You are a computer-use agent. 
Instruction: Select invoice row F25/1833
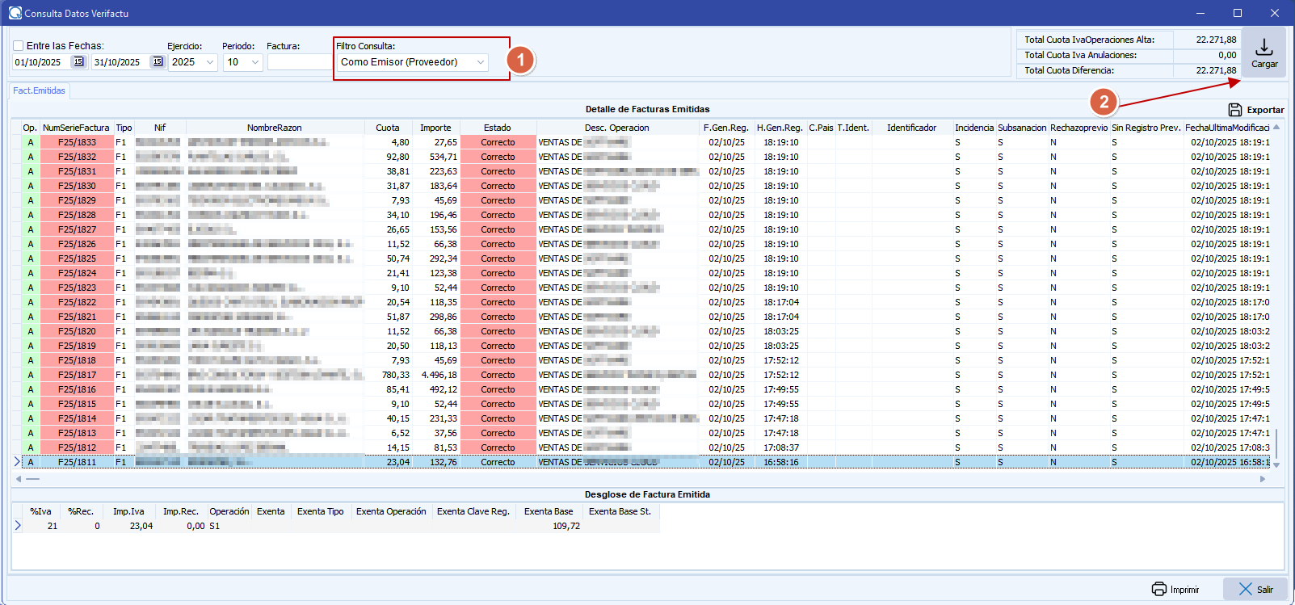[77, 142]
